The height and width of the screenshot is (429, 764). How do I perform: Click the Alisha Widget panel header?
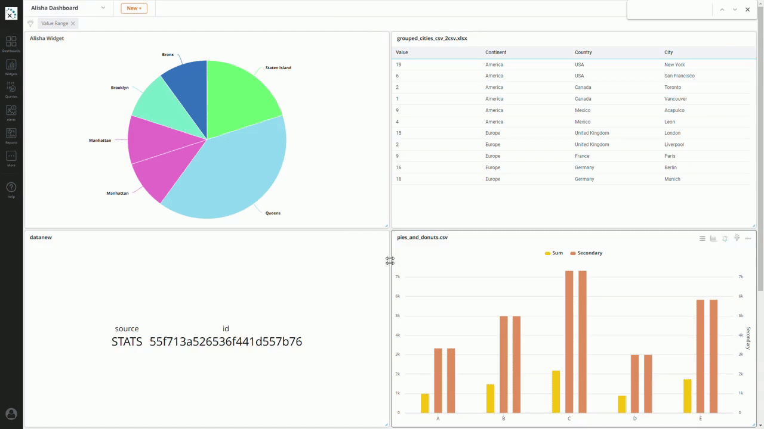pos(47,38)
